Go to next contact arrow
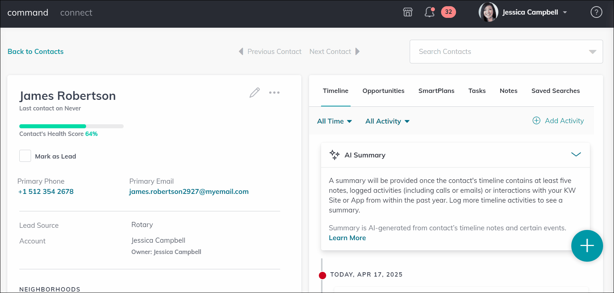 point(358,51)
